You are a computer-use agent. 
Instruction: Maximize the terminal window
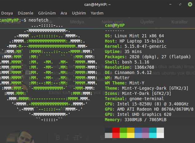[x=181, y=4]
